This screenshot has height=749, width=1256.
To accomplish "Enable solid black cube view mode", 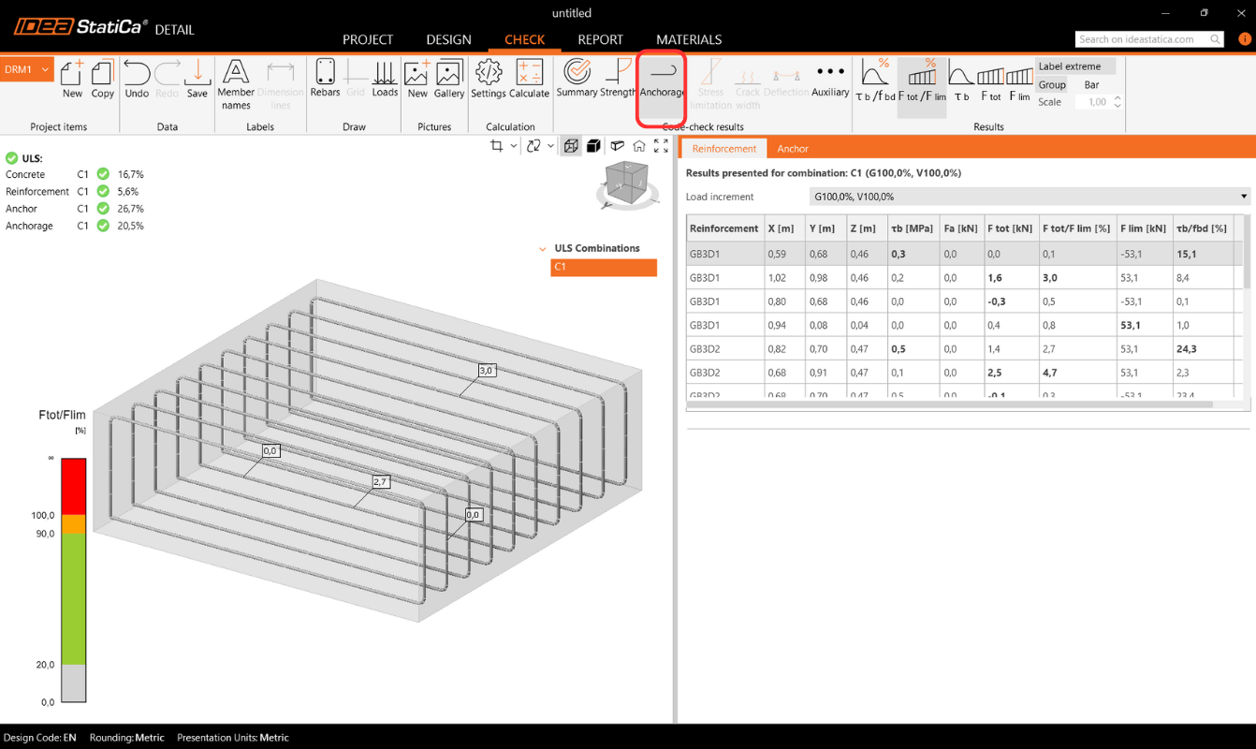I will click(593, 146).
